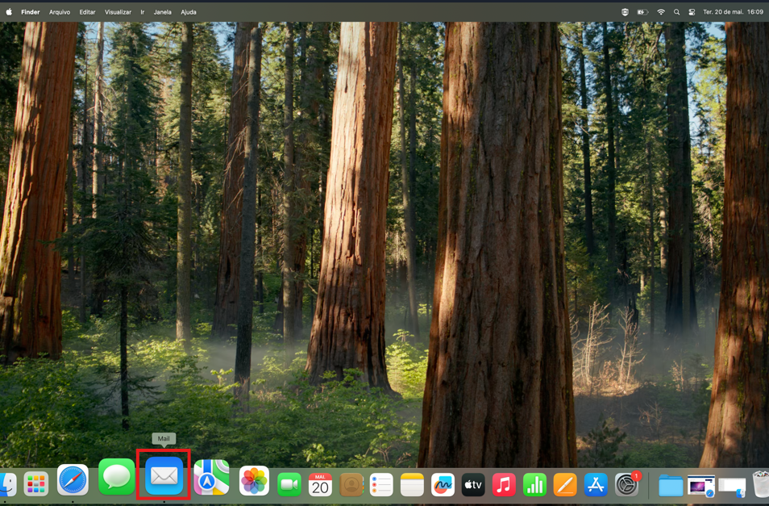Open the Visualizar menu
Image resolution: width=769 pixels, height=506 pixels.
coord(118,12)
